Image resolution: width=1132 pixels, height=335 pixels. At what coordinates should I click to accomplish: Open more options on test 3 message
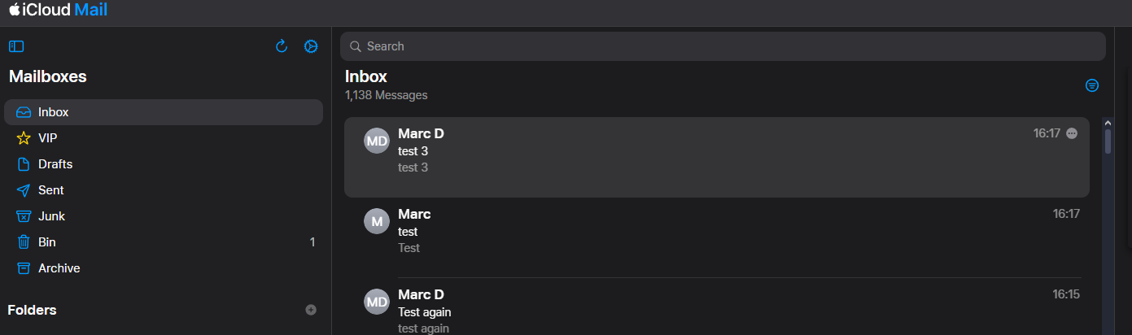[1072, 133]
